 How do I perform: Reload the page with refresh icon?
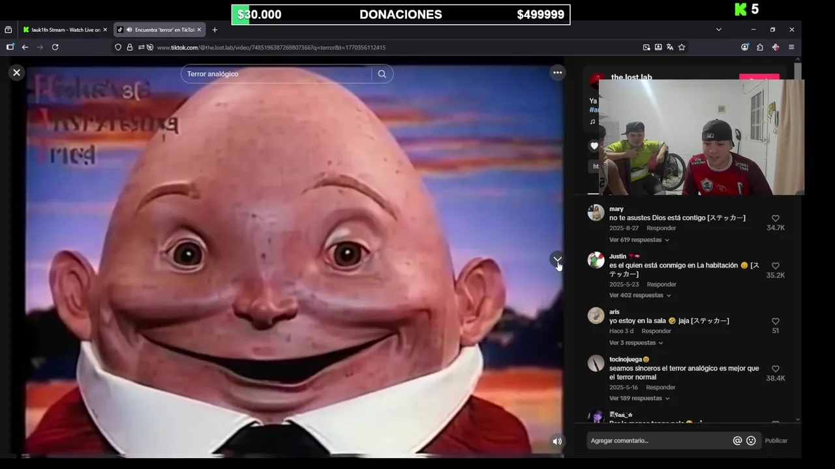click(x=55, y=47)
